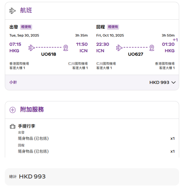Image resolution: width=181 pixels, height=186 pixels.
Task: Click the 航班 section heading
Action: [26, 10]
